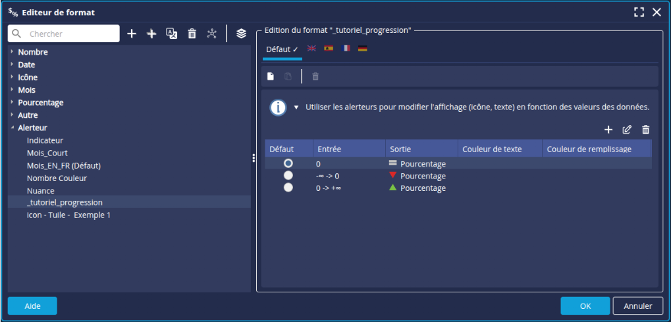Switch to the Défaut language tab
Image resolution: width=671 pixels, height=322 pixels.
tap(282, 49)
